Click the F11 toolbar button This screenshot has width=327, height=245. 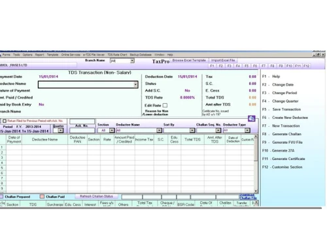298,66
